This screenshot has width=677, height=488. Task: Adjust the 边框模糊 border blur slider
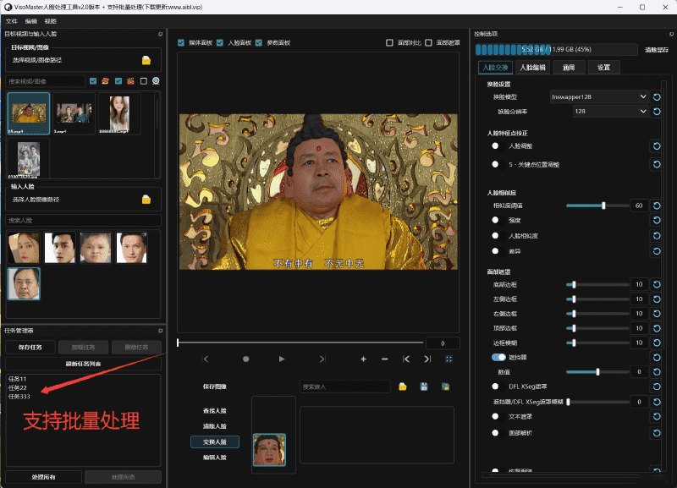[597, 343]
